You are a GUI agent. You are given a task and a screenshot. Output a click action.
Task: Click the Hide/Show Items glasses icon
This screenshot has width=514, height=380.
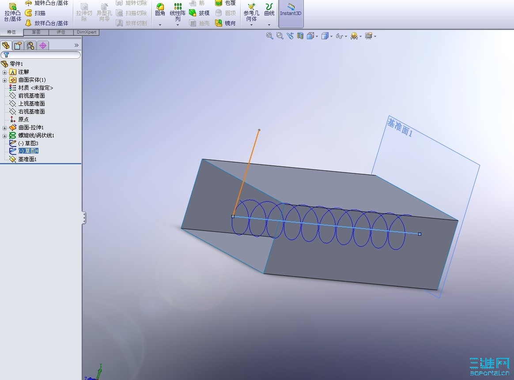click(340, 36)
